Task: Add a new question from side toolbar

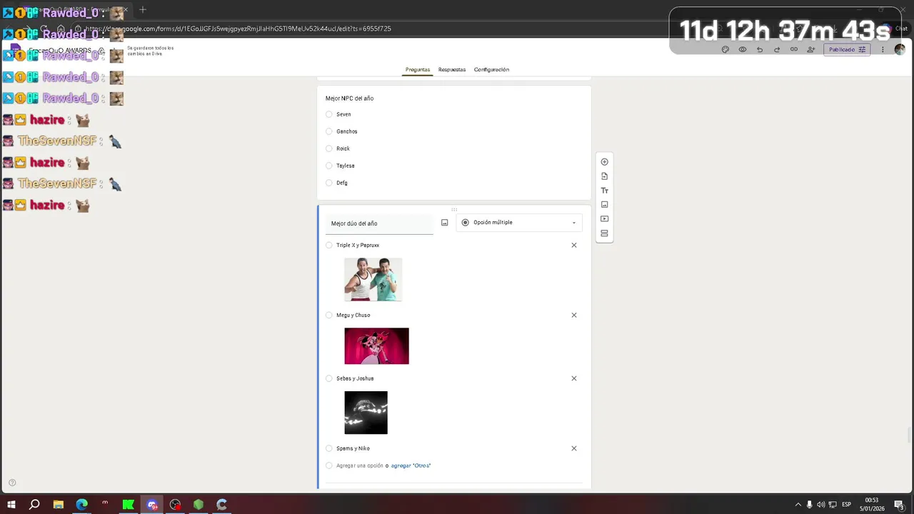Action: (x=604, y=162)
